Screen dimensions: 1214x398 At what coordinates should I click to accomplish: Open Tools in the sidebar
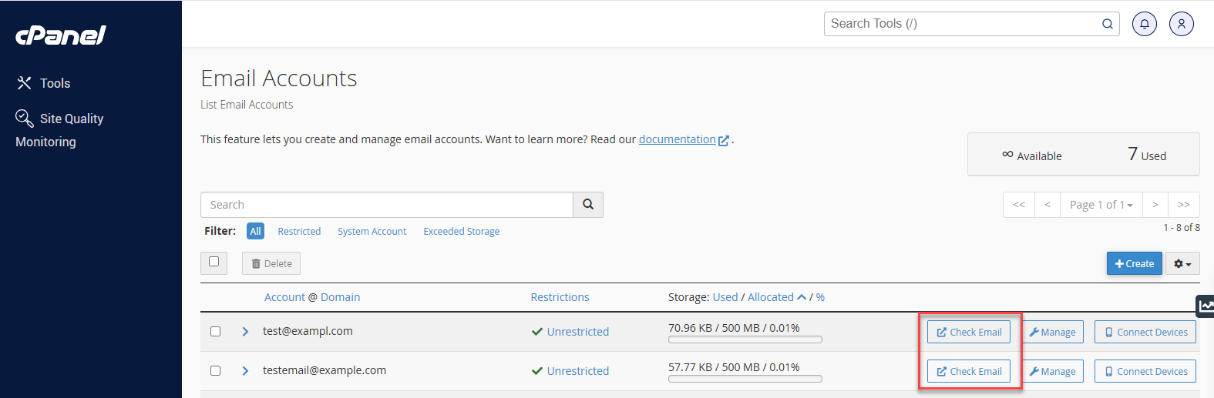pos(44,83)
